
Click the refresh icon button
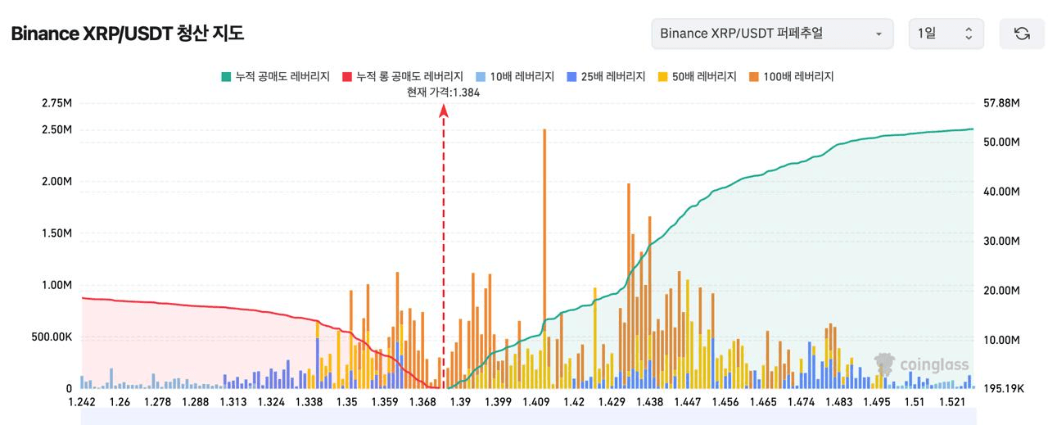(x=1021, y=34)
